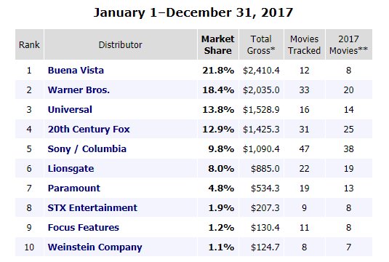Click the Universal distributor link

click(70, 109)
